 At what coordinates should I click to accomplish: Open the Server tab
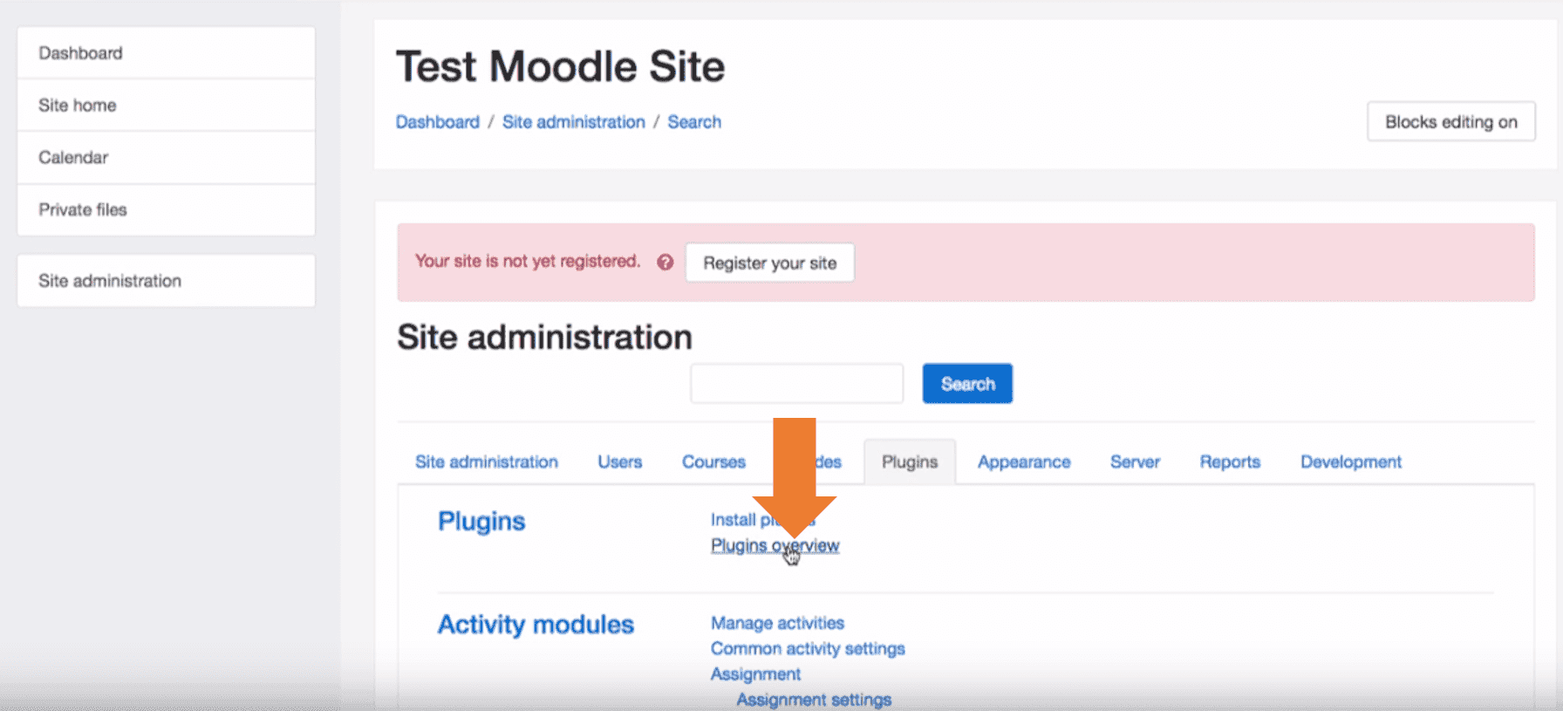pyautogui.click(x=1135, y=461)
